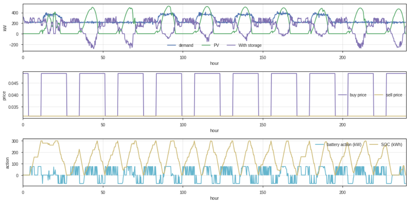
Task: Click the battery action (kW) legend label
Action: pos(344,145)
